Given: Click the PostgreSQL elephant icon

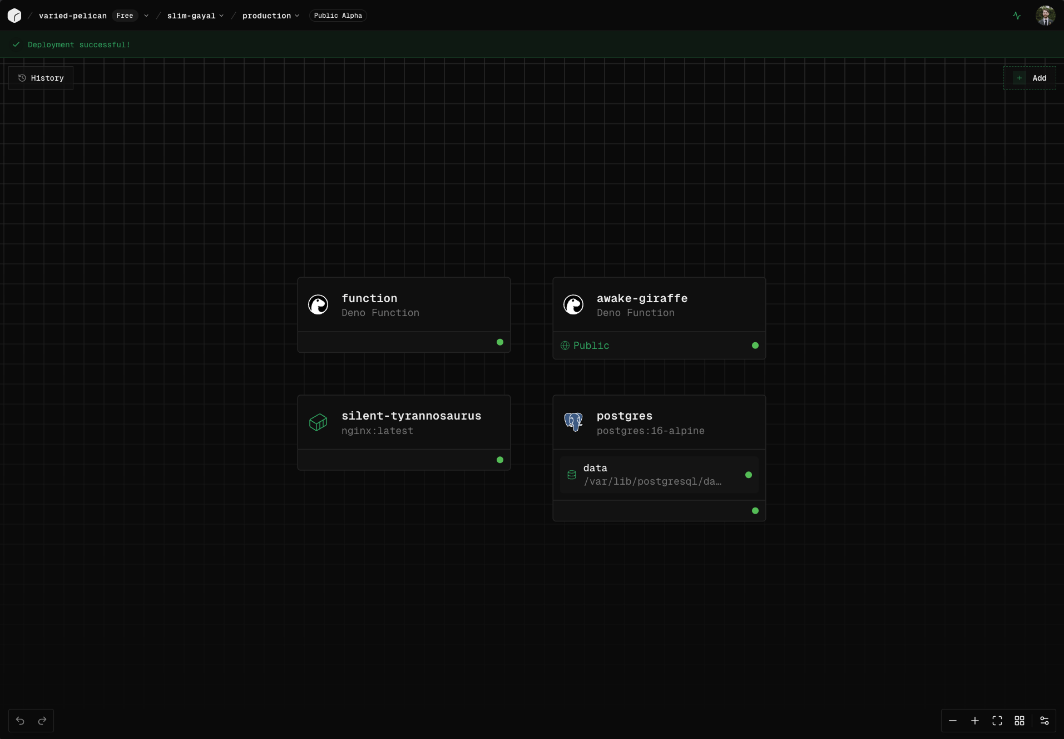Looking at the screenshot, I should click(x=573, y=422).
